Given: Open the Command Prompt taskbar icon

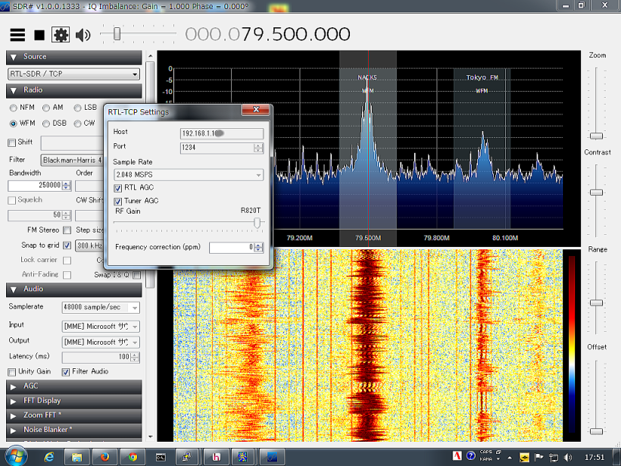Looking at the screenshot, I should click(x=161, y=457).
